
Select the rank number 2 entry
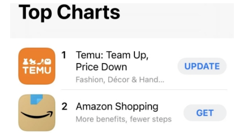[x=64, y=106]
